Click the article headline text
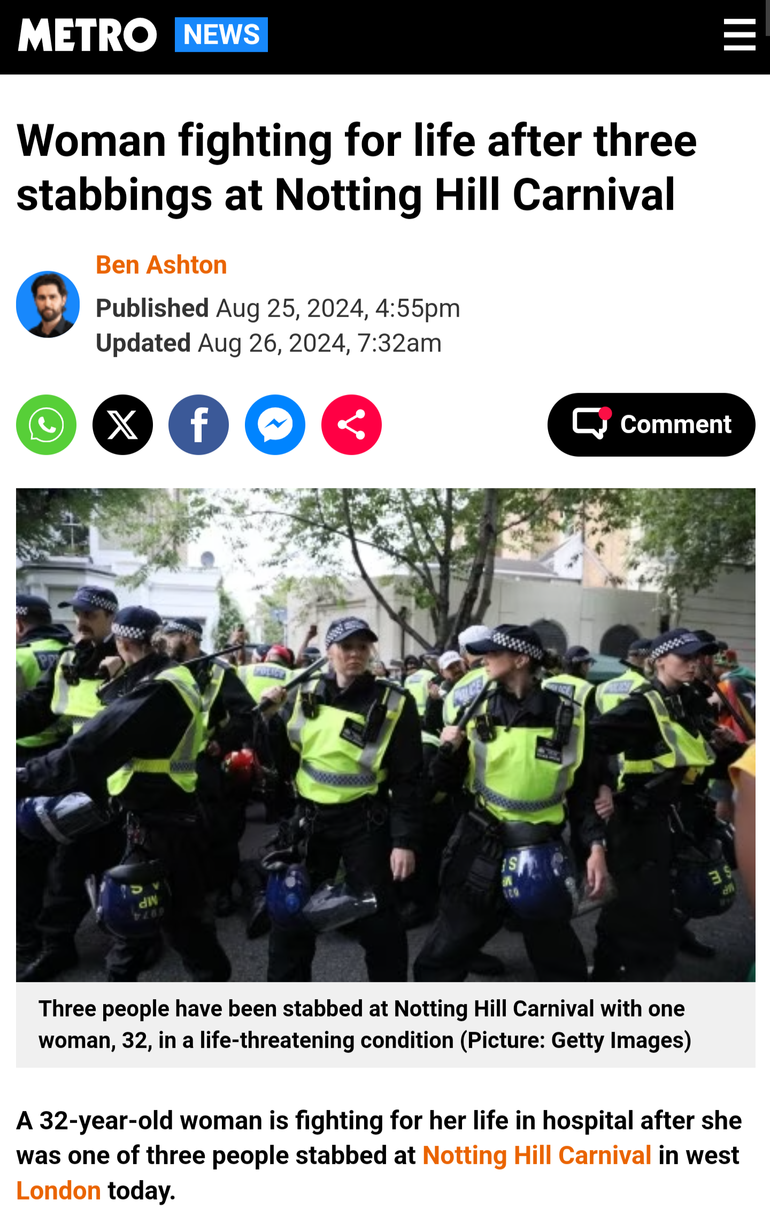Image resolution: width=770 pixels, height=1225 pixels. (x=357, y=168)
